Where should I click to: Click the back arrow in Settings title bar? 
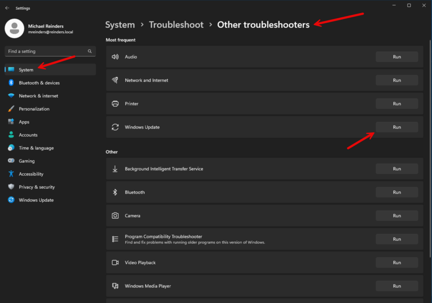[7, 8]
